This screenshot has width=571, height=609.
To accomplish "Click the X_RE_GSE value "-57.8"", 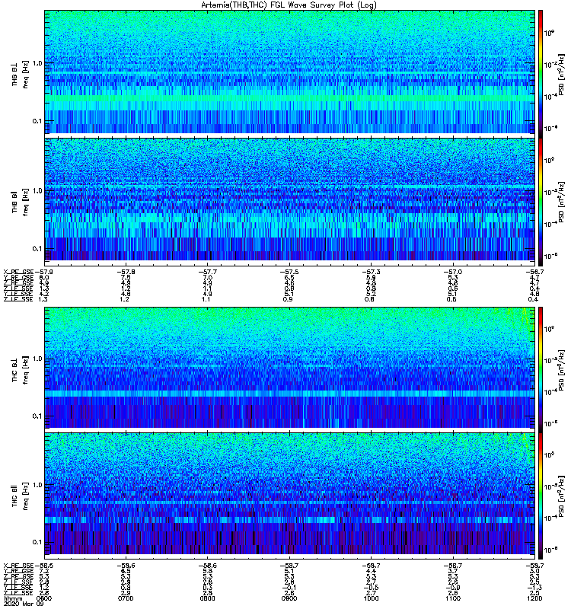I will [126, 273].
